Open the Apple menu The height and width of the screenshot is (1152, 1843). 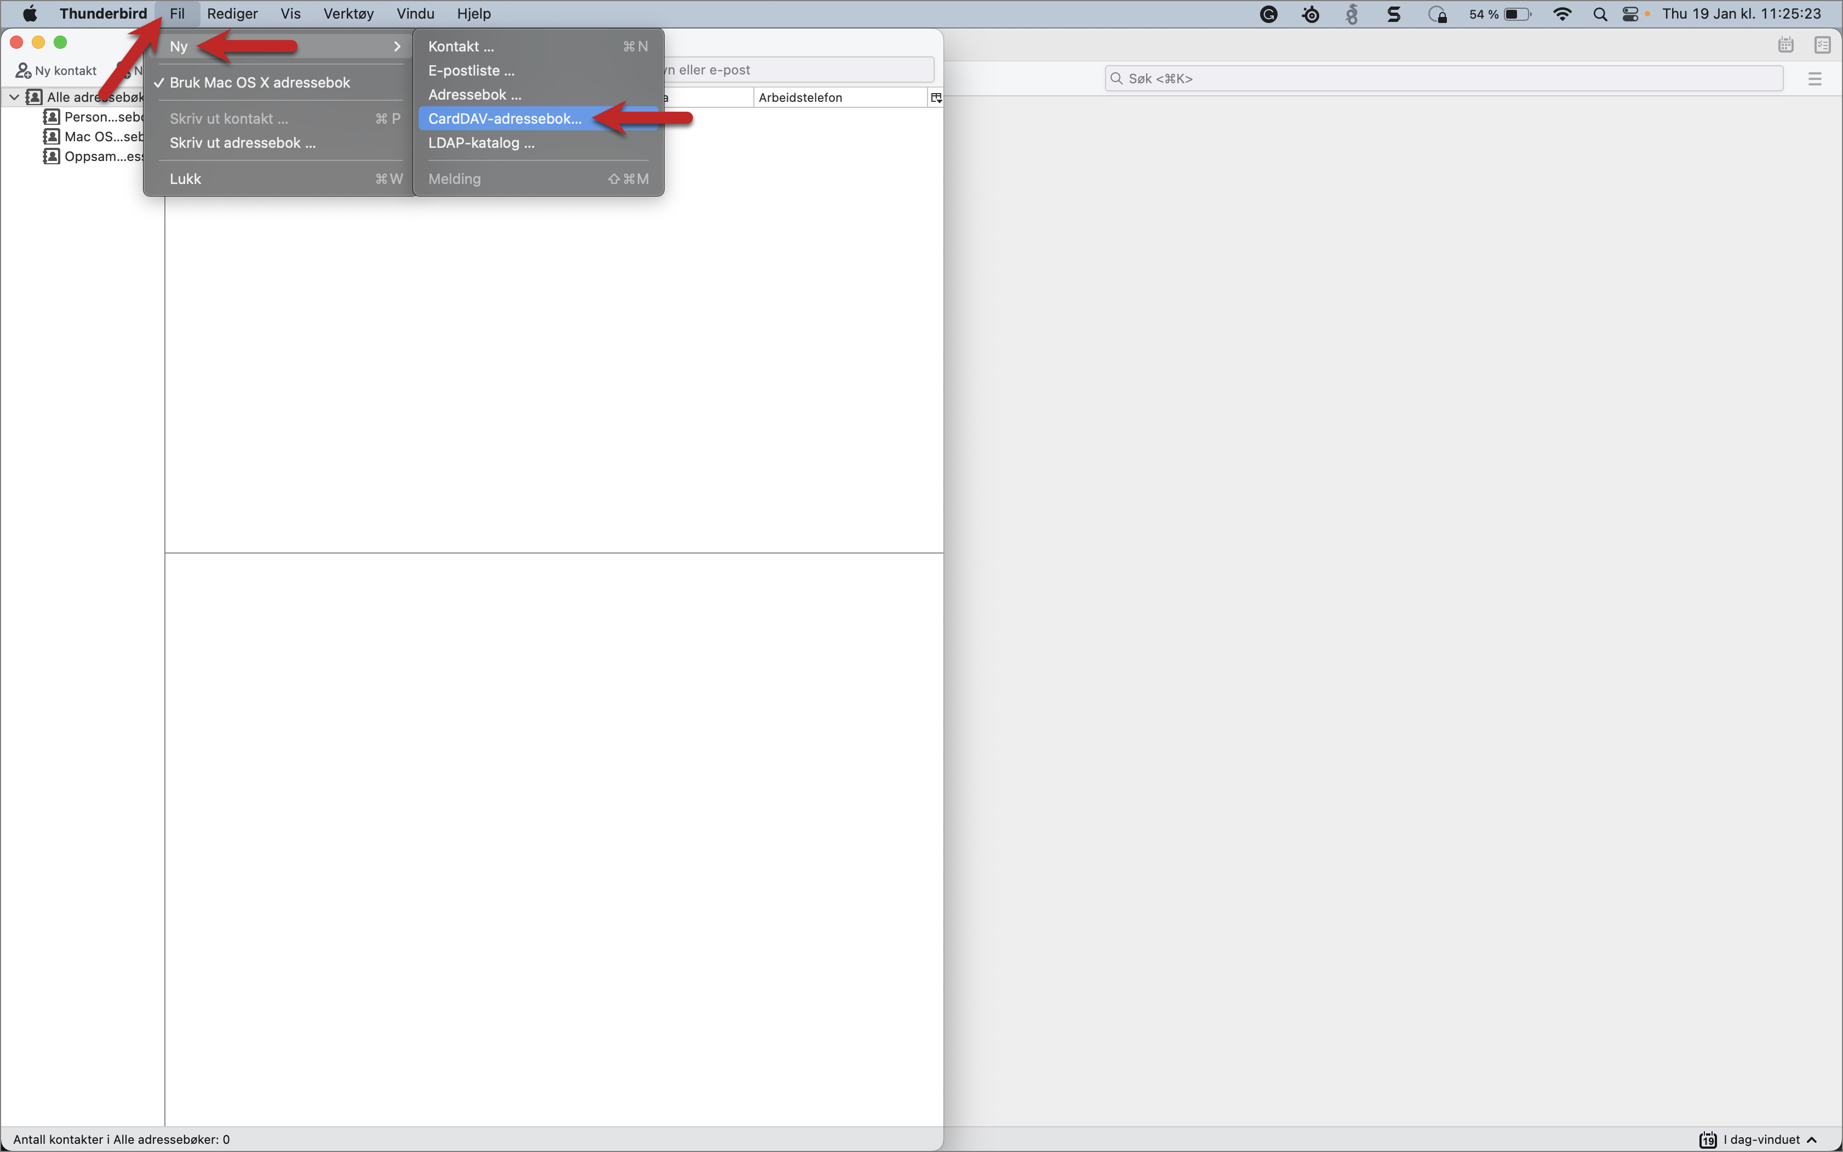(30, 14)
